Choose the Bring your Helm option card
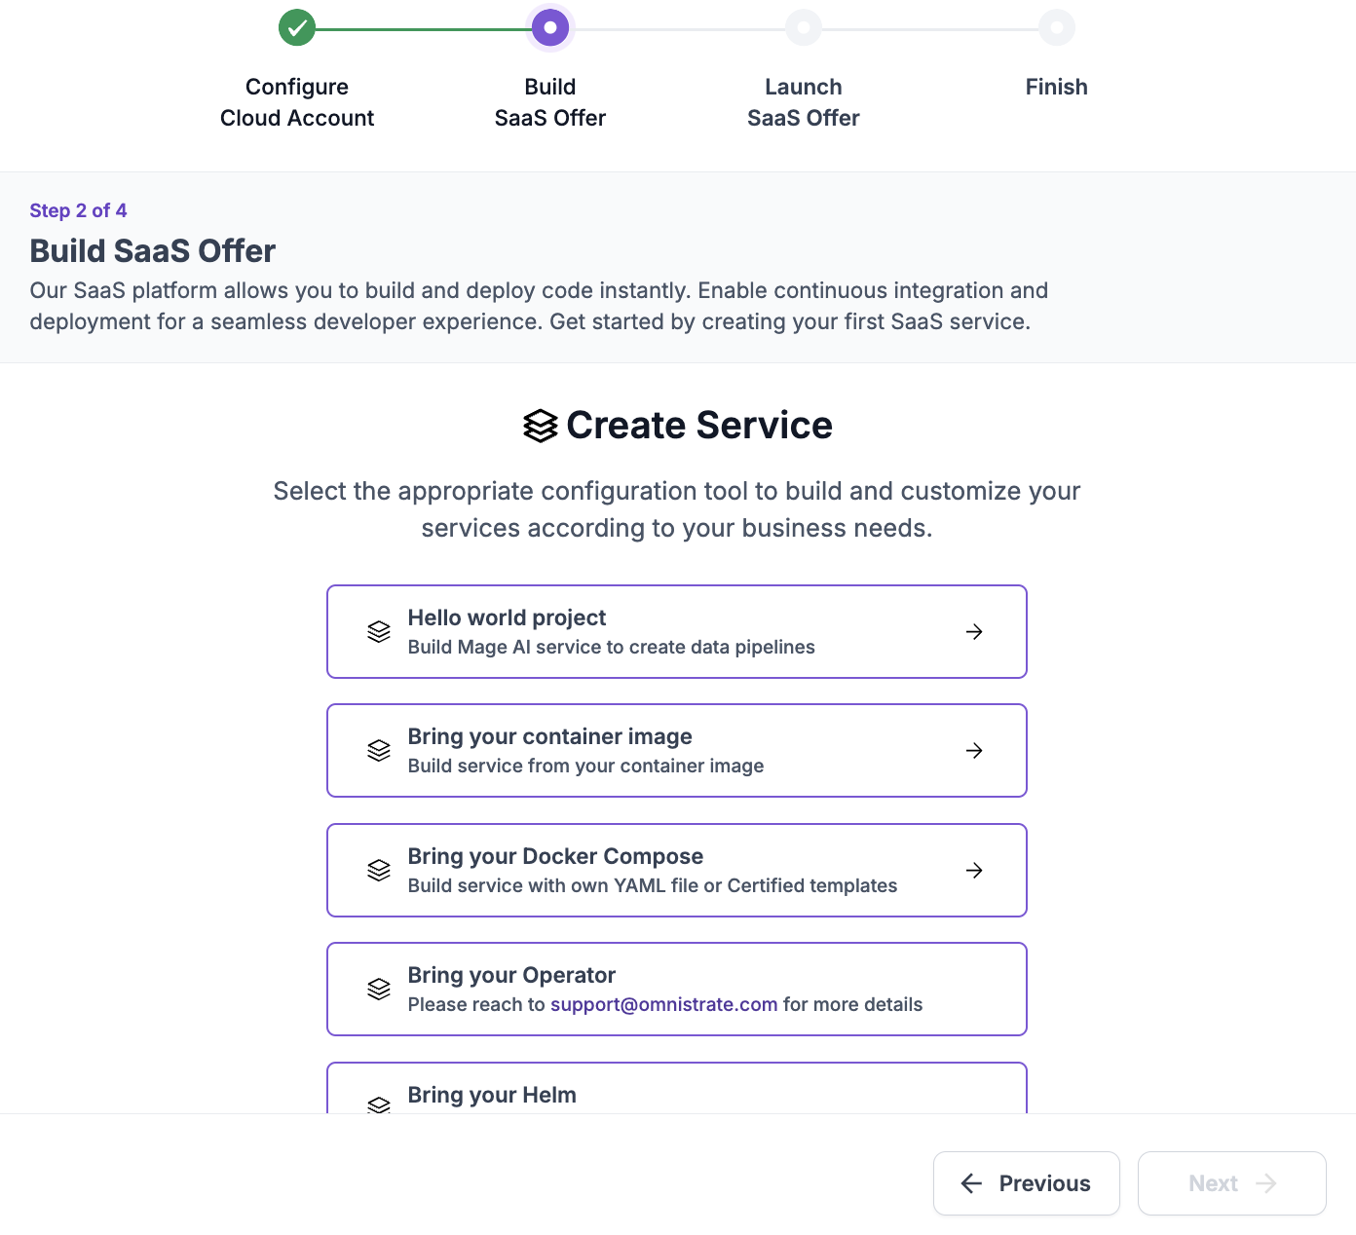The image size is (1356, 1235). [x=676, y=1091]
